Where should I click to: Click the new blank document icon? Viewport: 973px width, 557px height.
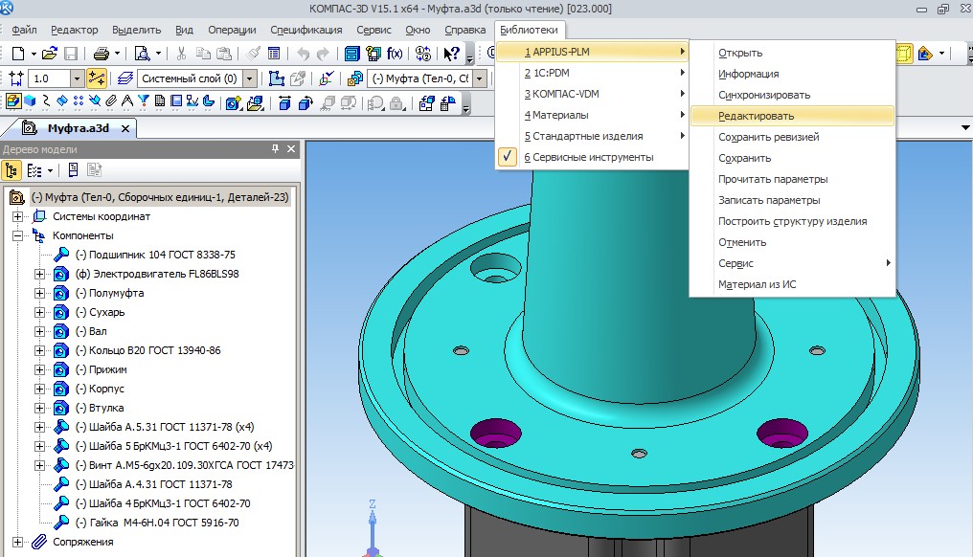point(17,54)
